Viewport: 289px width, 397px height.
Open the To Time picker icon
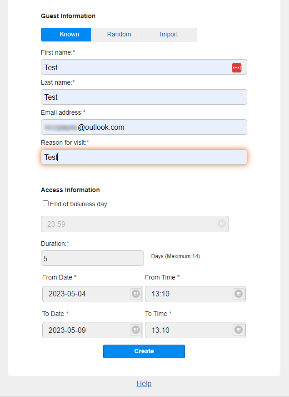point(238,330)
